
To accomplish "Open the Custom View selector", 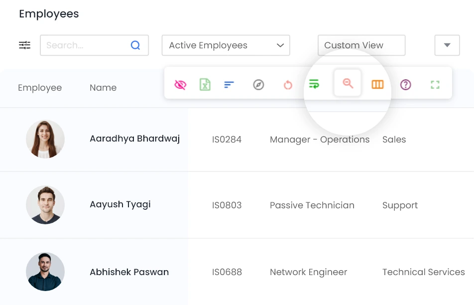I will point(361,45).
